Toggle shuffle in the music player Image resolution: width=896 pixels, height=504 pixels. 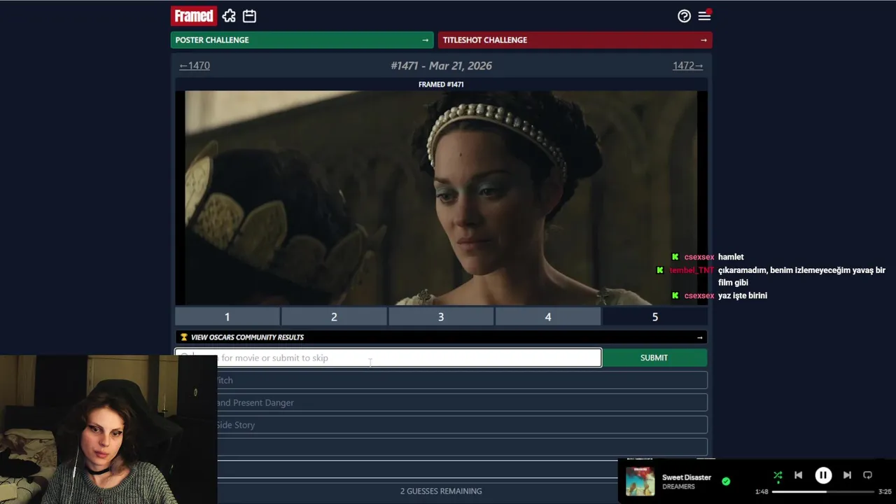coord(778,475)
